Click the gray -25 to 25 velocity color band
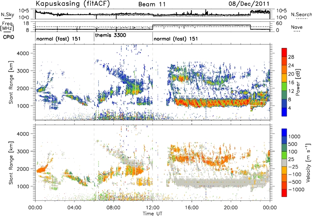 click(284, 163)
